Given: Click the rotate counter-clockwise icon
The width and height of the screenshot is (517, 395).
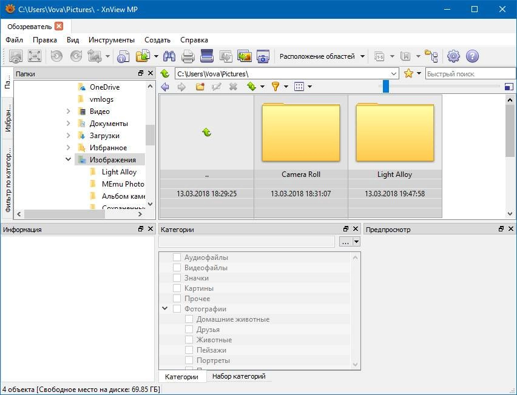Looking at the screenshot, I should pos(56,56).
